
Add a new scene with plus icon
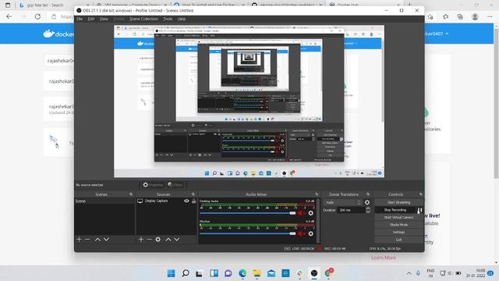click(79, 240)
